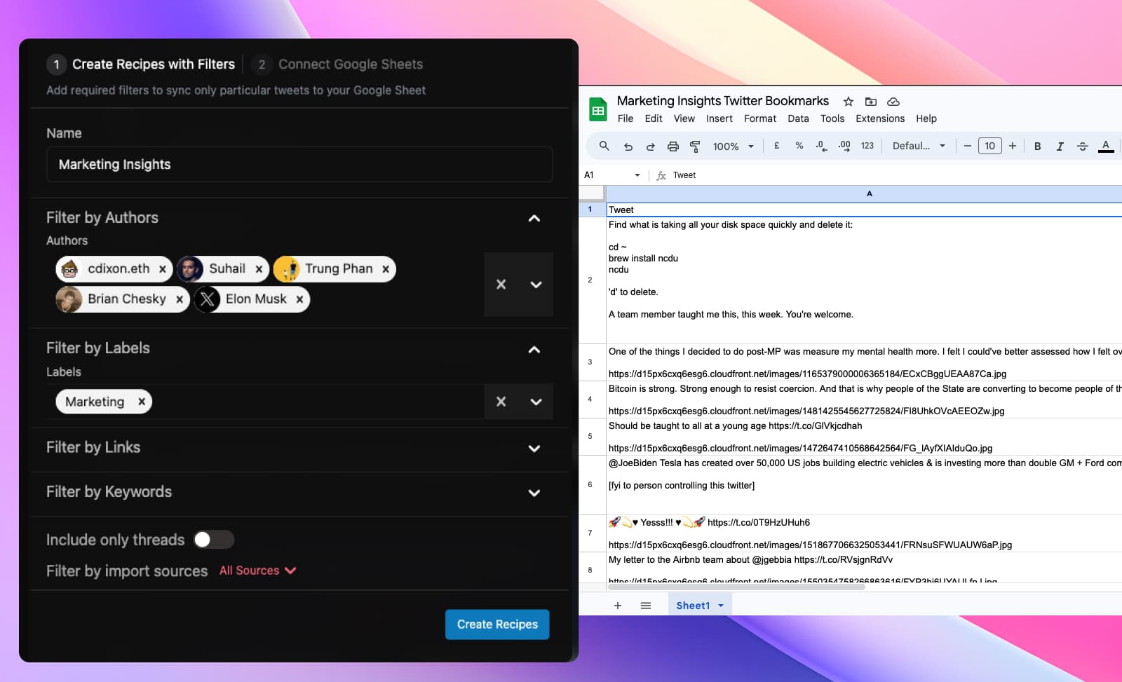
Task: Decrease decimal places icon
Action: 821,146
